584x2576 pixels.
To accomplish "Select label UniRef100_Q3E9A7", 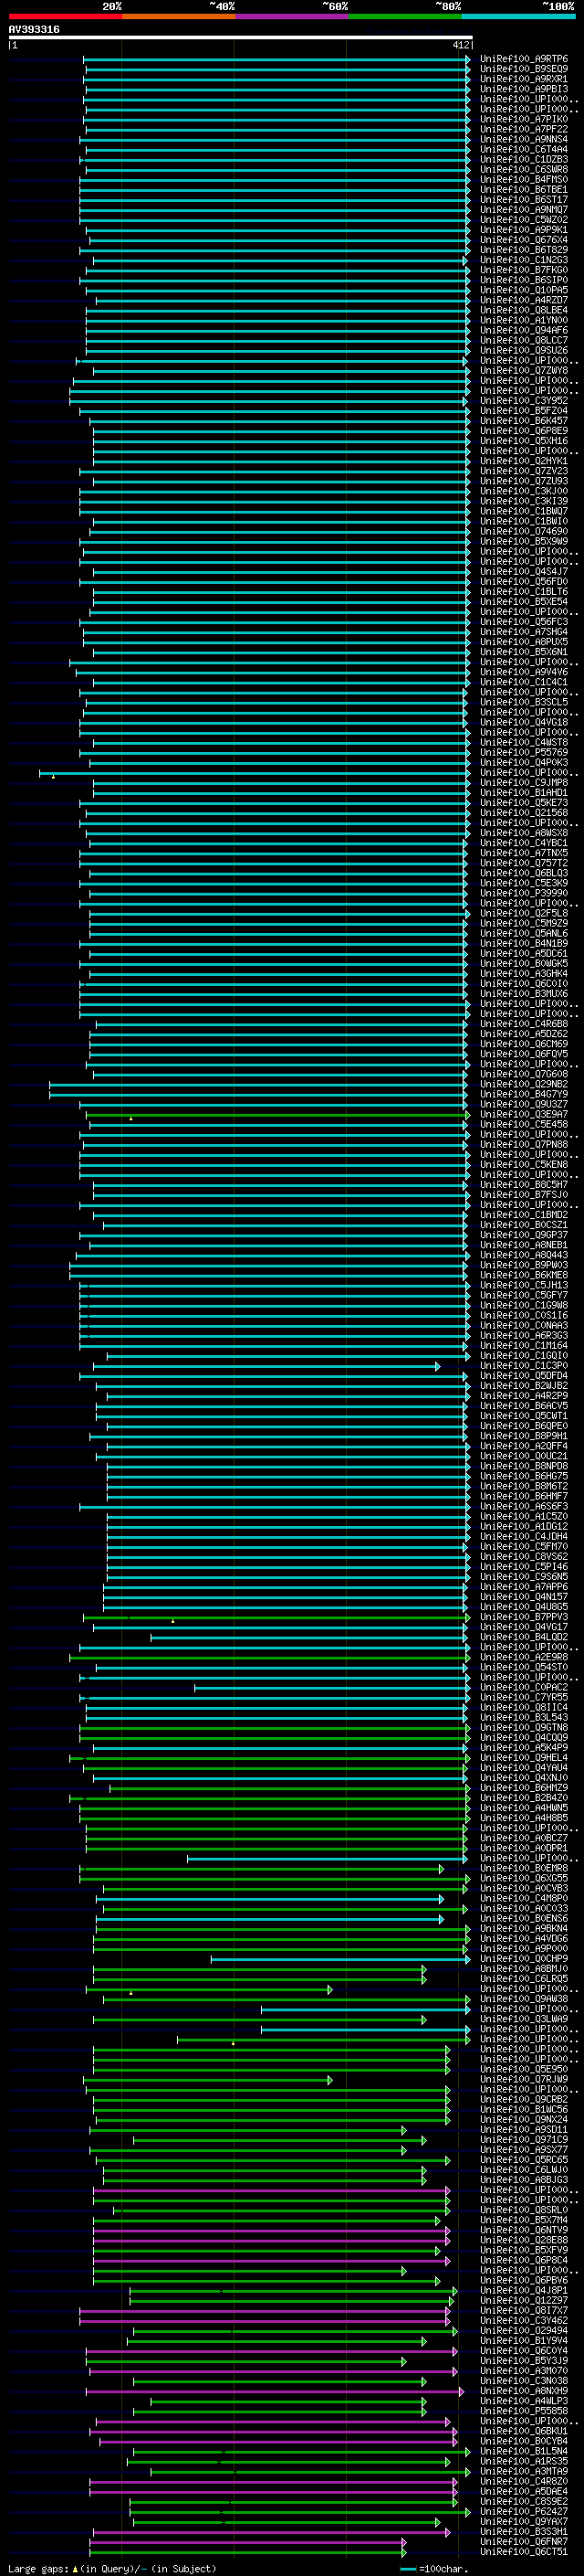I will pyautogui.click(x=524, y=1114).
